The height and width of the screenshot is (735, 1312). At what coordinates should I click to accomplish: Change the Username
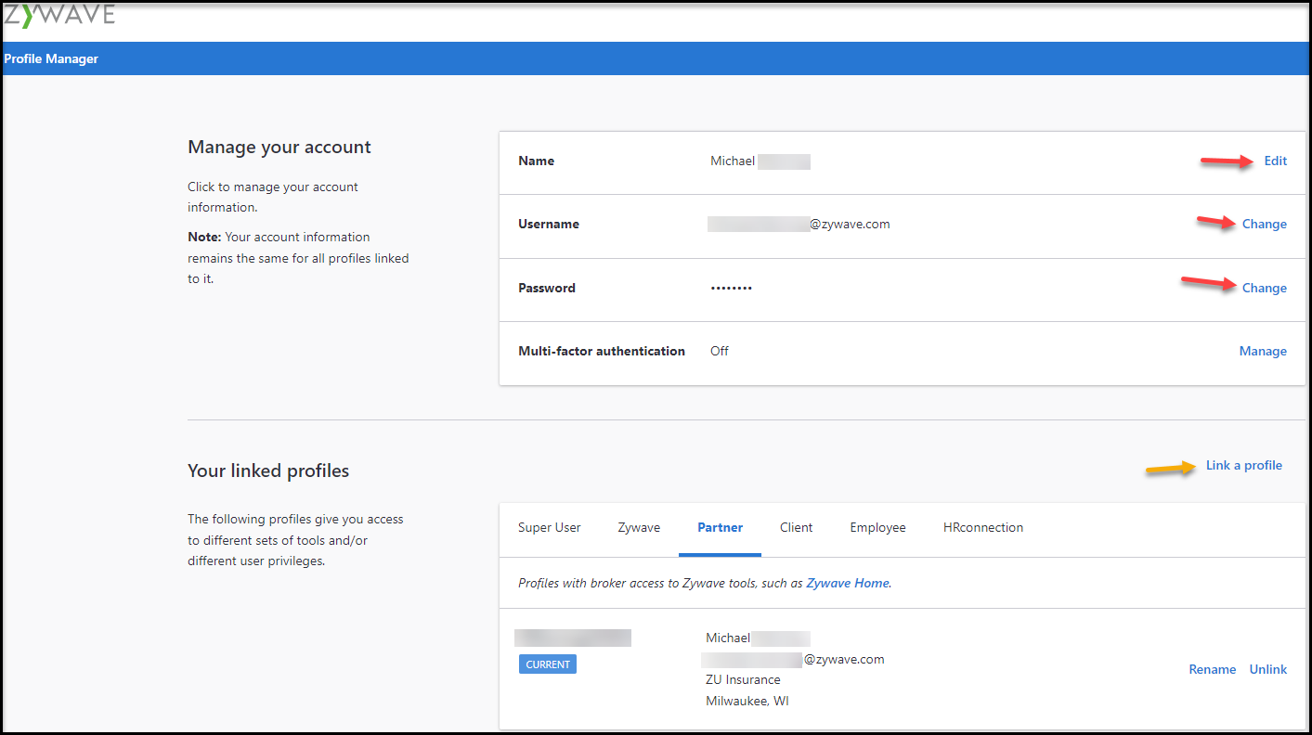(x=1264, y=224)
